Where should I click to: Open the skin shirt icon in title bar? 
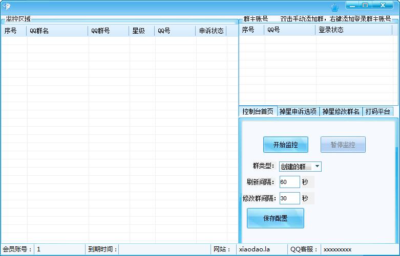[x=334, y=7]
